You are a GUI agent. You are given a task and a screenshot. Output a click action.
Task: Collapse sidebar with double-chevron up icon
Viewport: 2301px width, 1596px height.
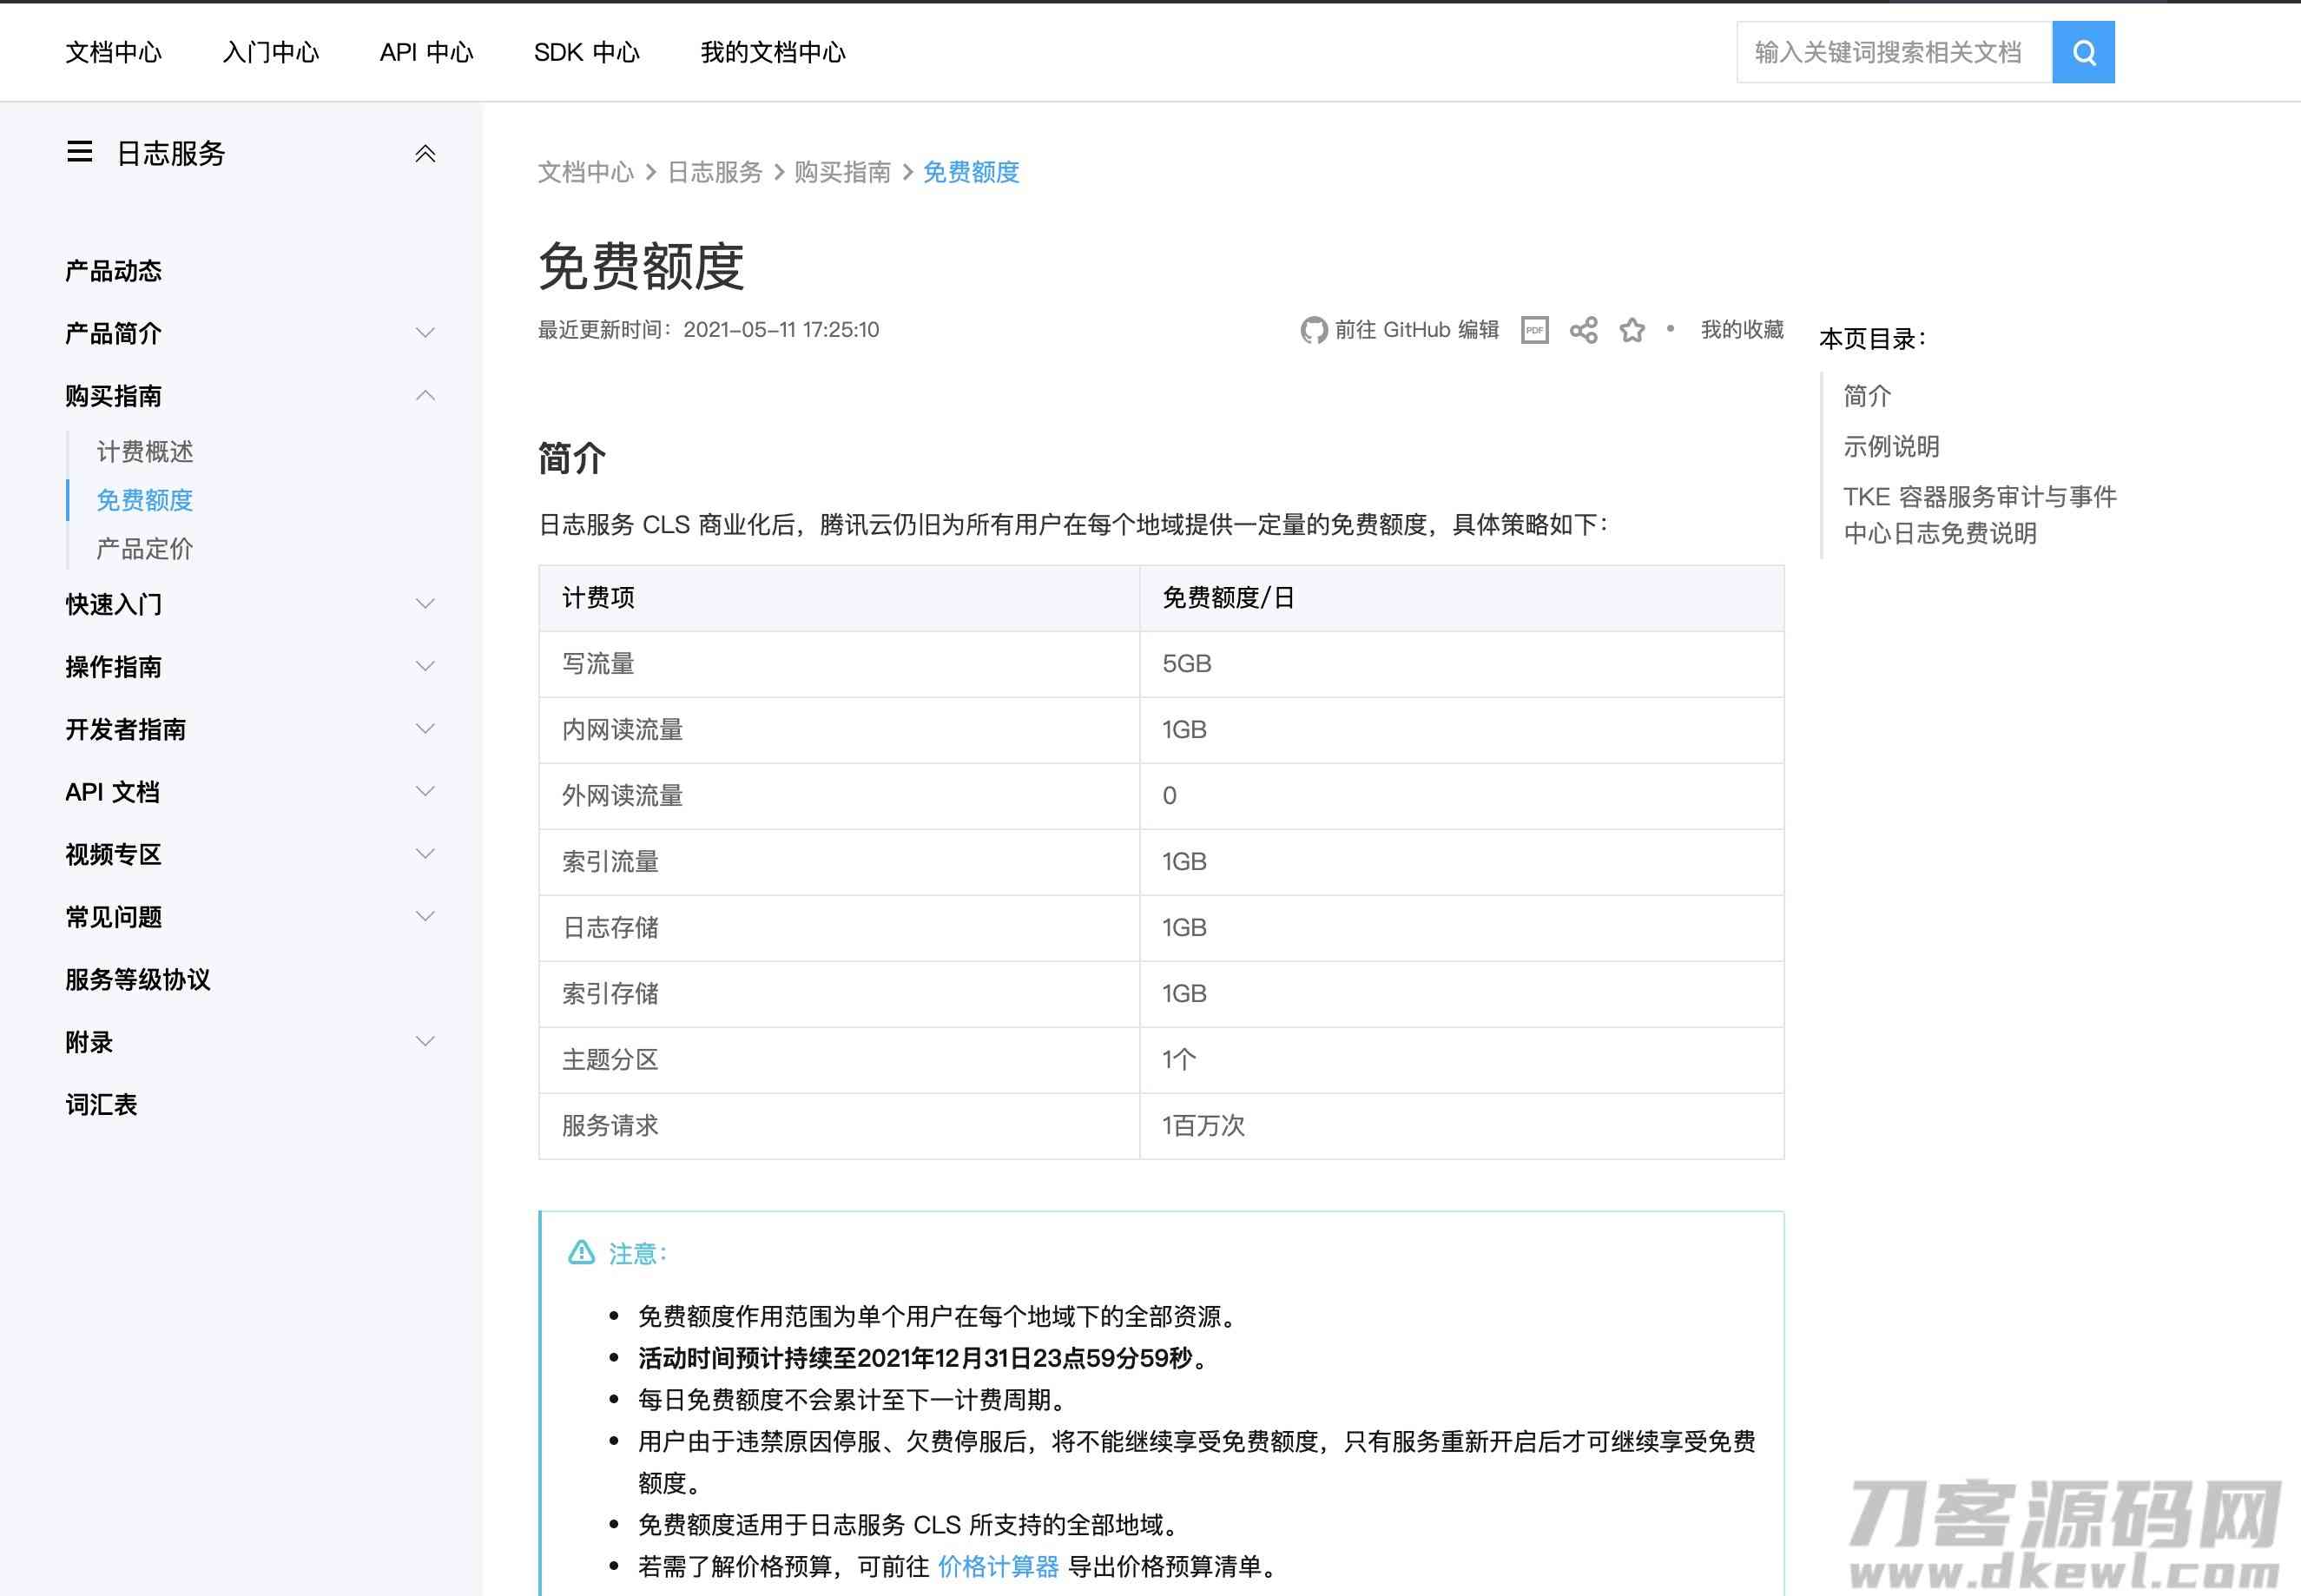point(425,154)
